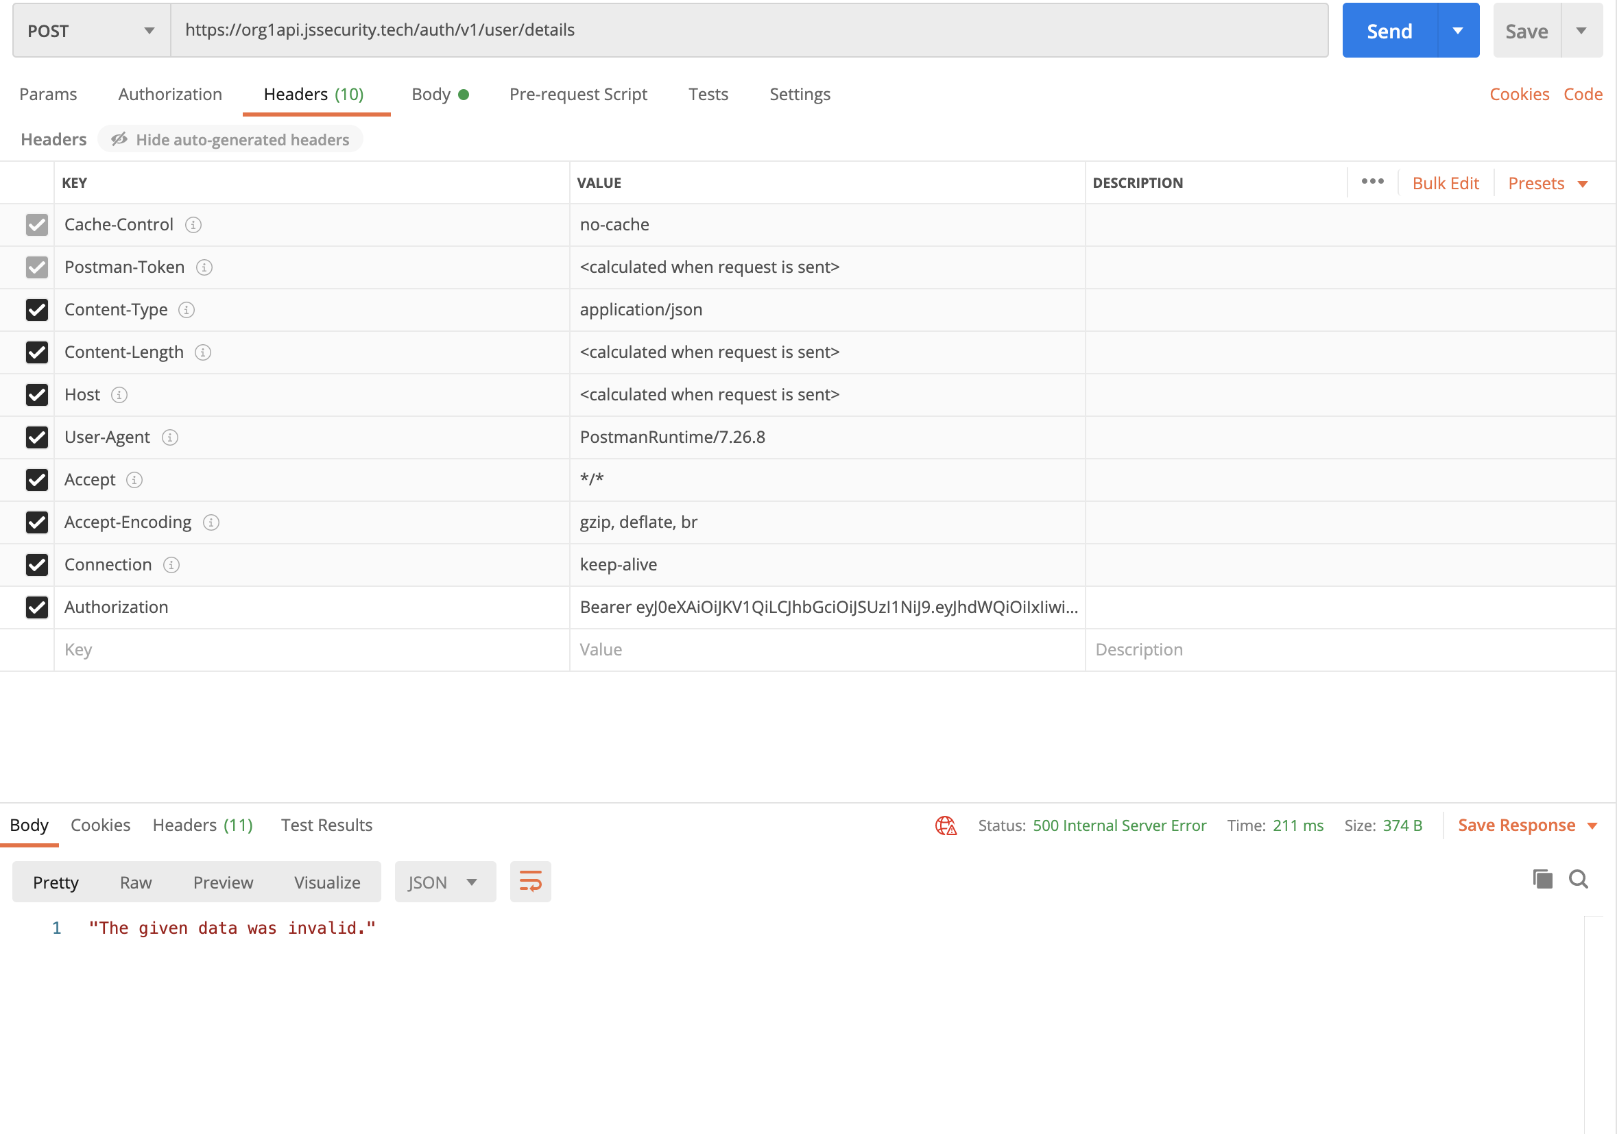Image resolution: width=1617 pixels, height=1134 pixels.
Task: Switch to the Pre-request Script tab
Action: 577,95
